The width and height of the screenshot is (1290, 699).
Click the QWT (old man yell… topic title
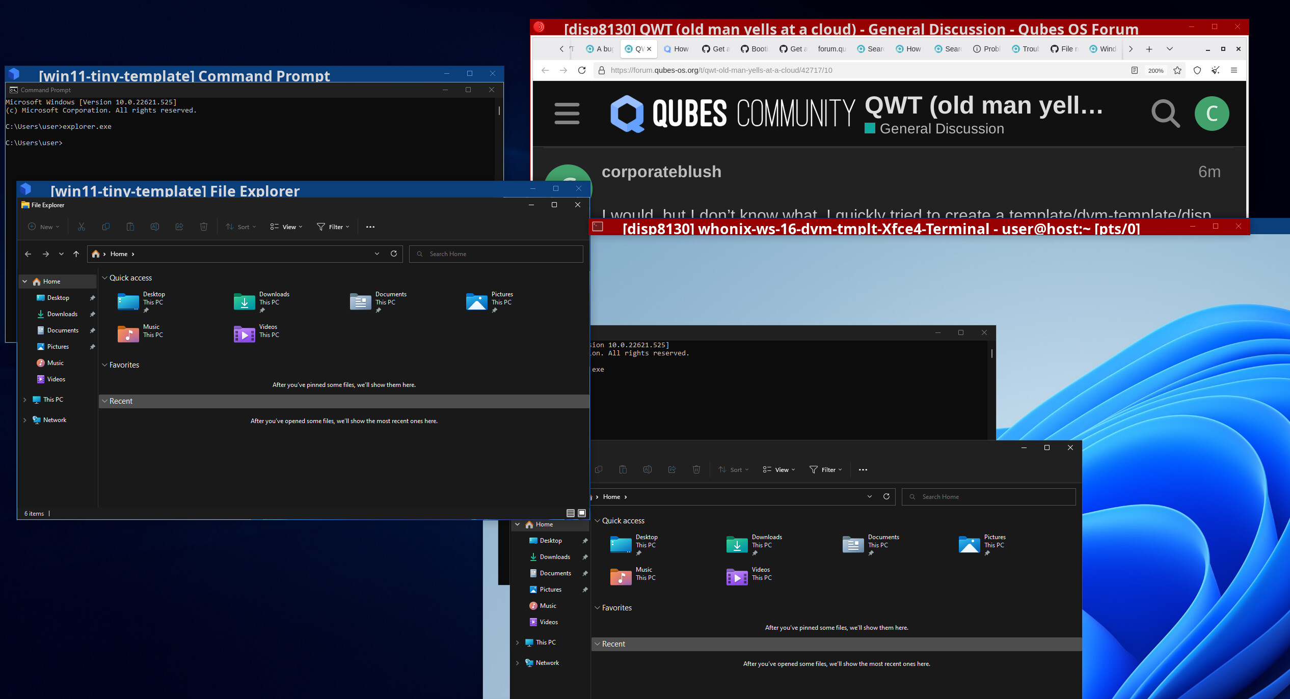[x=984, y=106]
